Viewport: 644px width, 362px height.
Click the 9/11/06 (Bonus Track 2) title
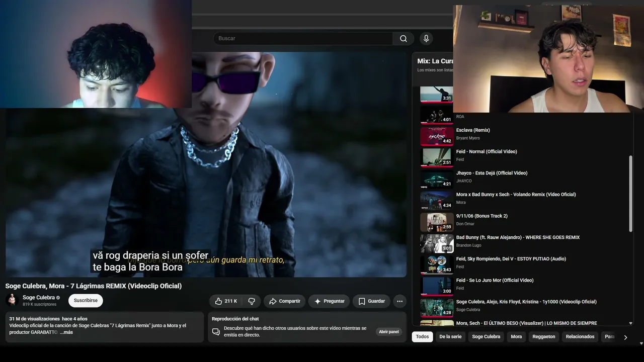(x=482, y=216)
